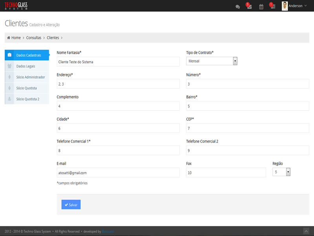The height and width of the screenshot is (236, 314).
Task: Click Anderson's profile avatar picture
Action: [x=285, y=6]
